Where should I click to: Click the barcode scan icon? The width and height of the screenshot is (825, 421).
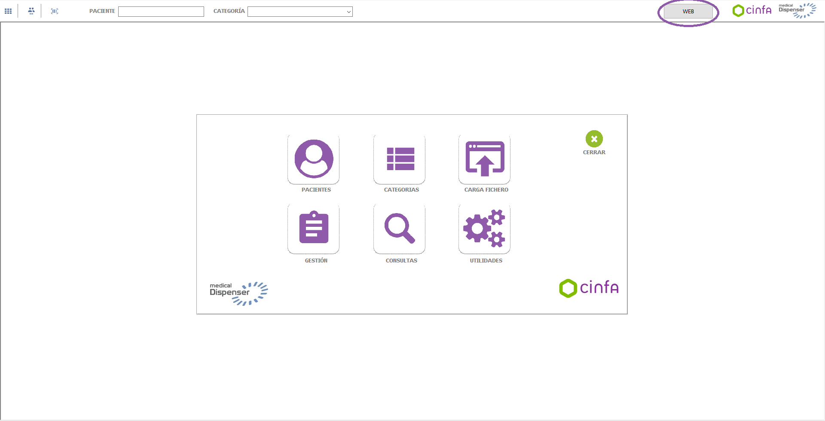click(x=55, y=11)
